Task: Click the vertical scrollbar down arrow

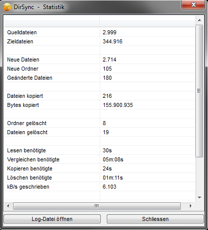Action: (199, 197)
